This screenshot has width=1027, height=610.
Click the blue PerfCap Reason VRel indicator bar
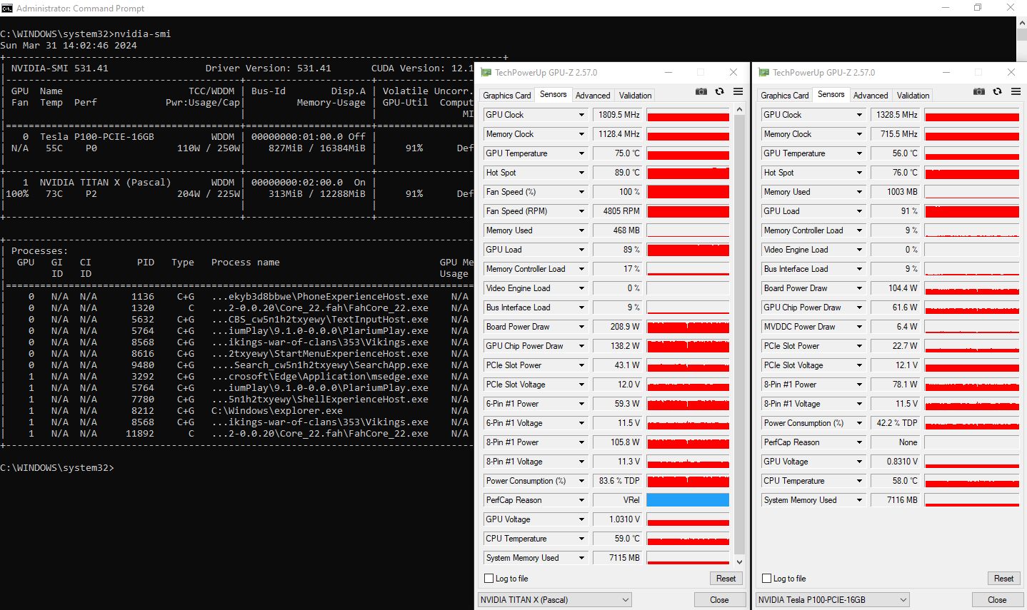(688, 500)
